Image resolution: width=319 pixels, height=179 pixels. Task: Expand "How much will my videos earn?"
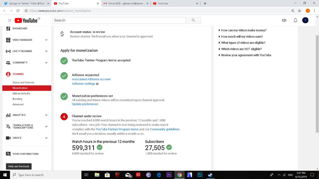[240, 37]
